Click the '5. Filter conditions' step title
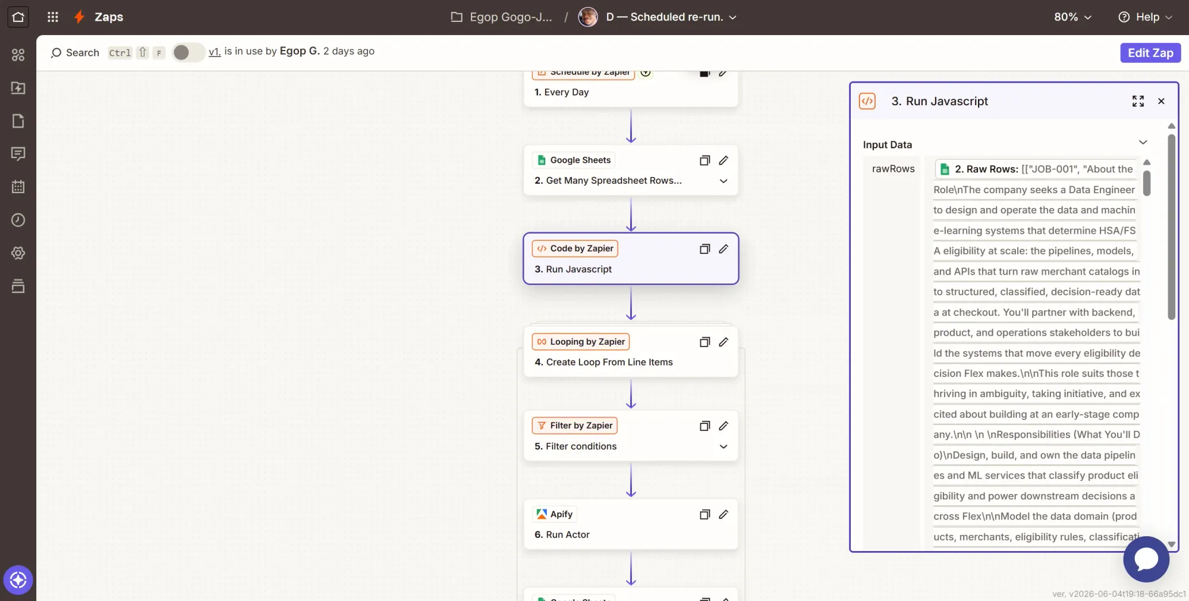 point(575,446)
